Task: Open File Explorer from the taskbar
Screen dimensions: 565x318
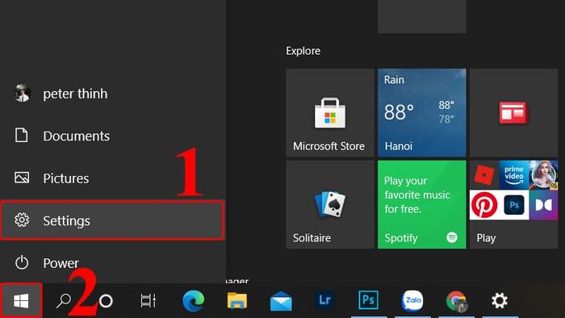Action: (237, 301)
